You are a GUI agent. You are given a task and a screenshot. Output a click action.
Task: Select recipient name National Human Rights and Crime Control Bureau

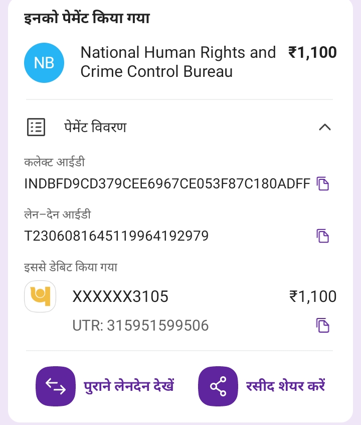(x=178, y=62)
